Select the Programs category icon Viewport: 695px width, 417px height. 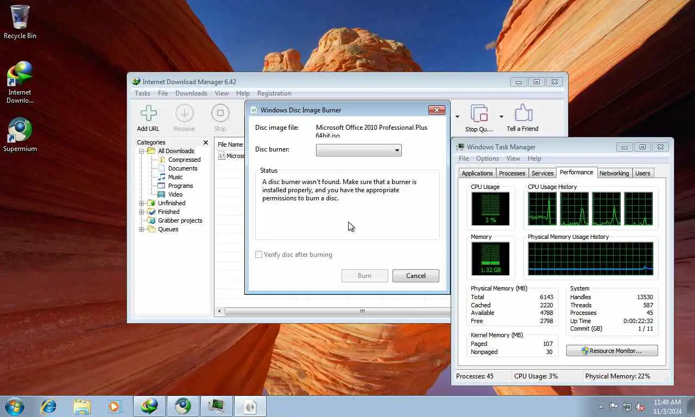point(162,186)
